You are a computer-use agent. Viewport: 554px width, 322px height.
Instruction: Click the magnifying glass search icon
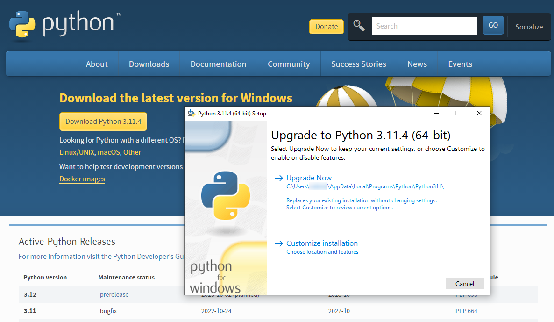click(x=359, y=26)
